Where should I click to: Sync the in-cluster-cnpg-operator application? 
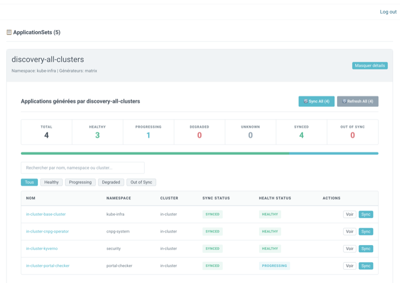366,231
